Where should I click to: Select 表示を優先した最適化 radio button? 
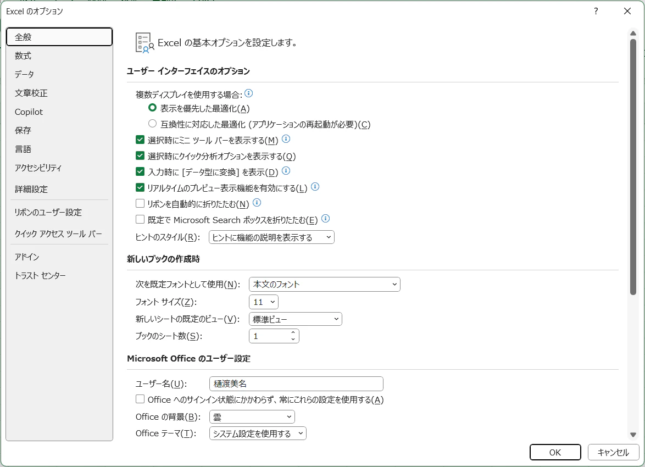tap(152, 108)
